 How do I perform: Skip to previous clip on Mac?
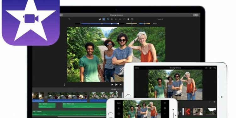[112, 85]
